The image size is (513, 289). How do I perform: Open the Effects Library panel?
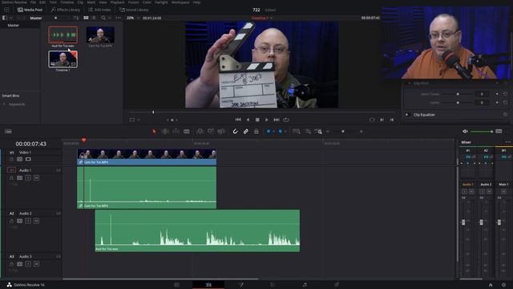66,10
